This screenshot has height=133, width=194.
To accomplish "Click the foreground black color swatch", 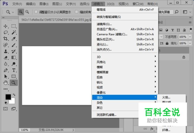I will pyautogui.click(x=8, y=97).
